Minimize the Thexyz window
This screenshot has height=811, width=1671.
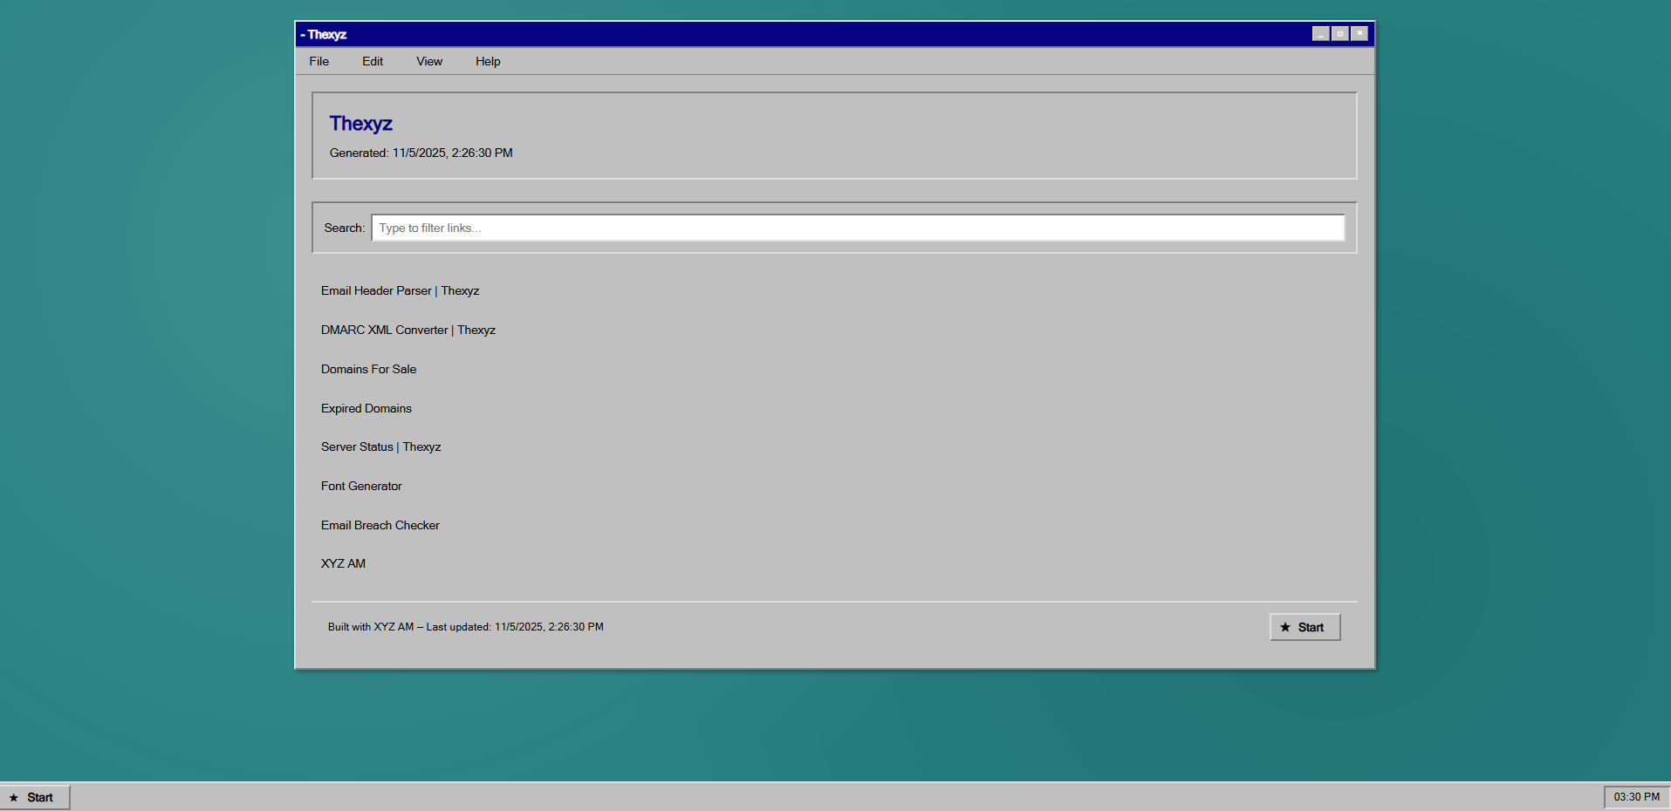(x=1320, y=33)
